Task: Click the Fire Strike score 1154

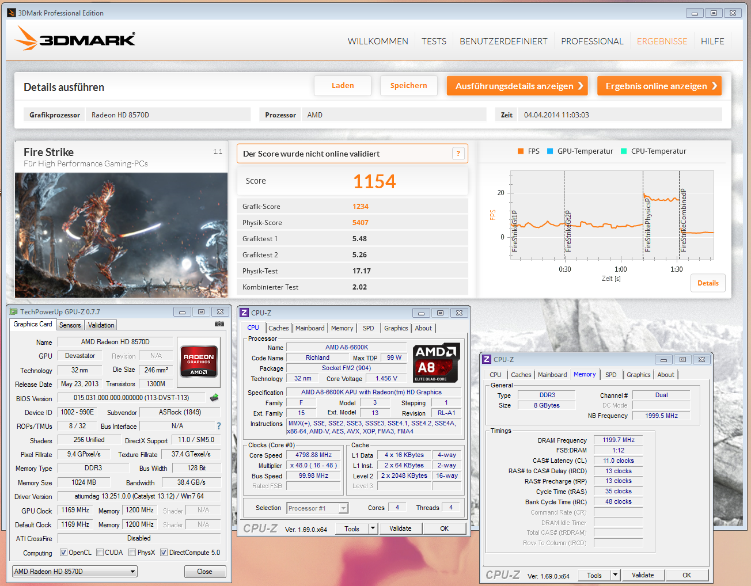Action: coord(374,181)
